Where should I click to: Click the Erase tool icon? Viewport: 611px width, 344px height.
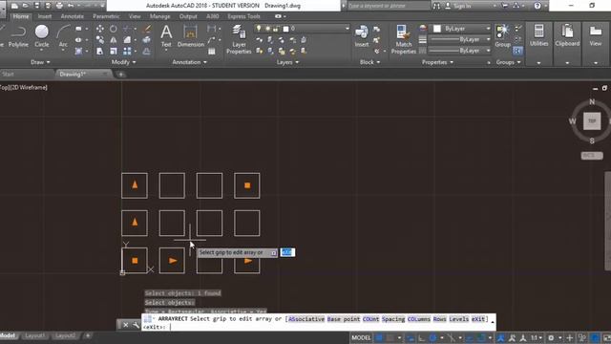(x=147, y=29)
